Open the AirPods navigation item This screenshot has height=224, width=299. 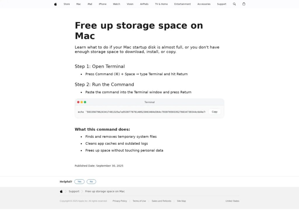pyautogui.click(x=144, y=4)
